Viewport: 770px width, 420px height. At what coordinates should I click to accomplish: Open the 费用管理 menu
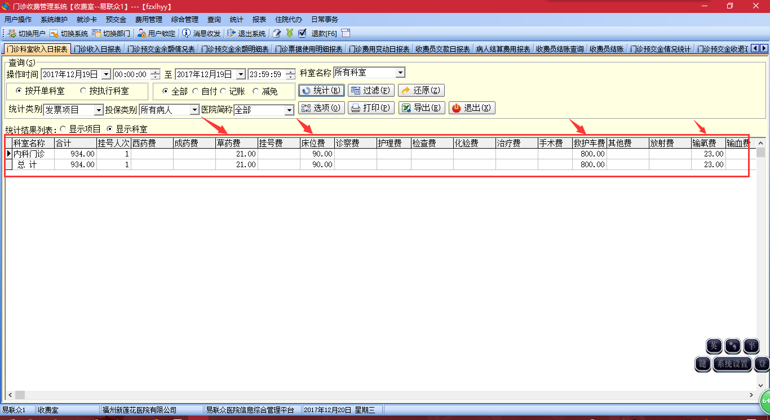click(149, 20)
